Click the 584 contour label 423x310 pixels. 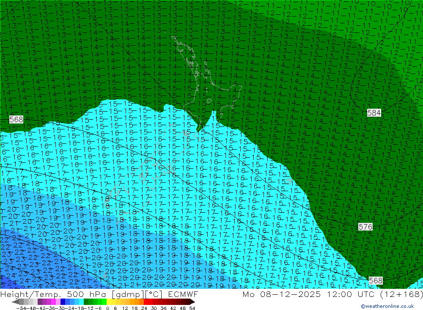[374, 113]
